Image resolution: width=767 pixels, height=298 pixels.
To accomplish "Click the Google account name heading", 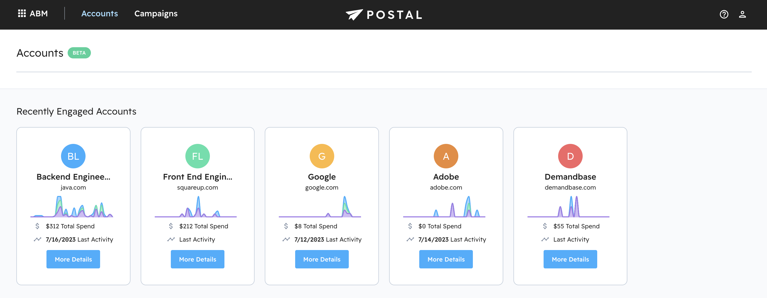I will 321,177.
